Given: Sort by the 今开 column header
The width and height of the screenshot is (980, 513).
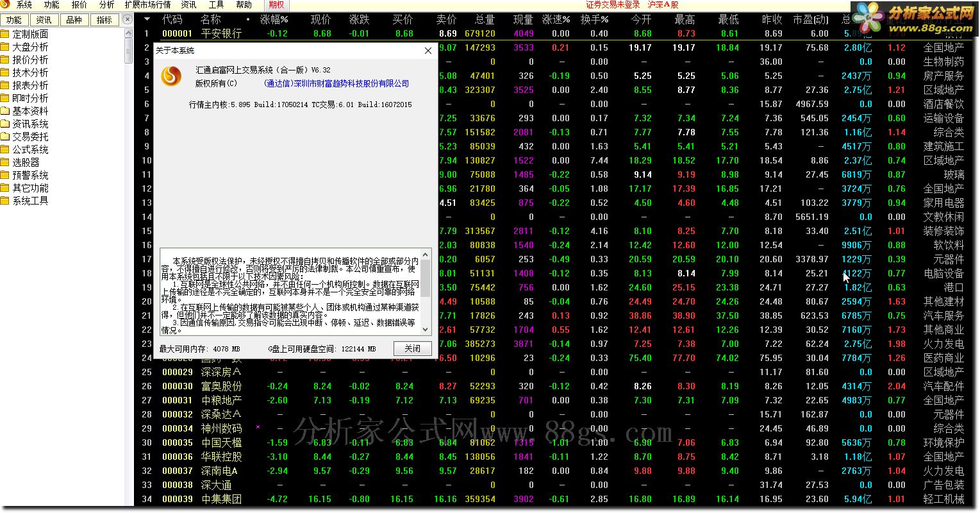Looking at the screenshot, I should [641, 20].
